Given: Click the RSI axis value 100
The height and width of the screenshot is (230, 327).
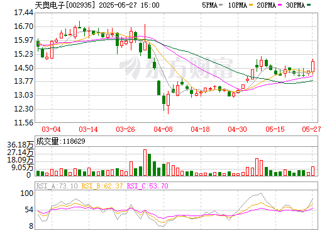Looking at the screenshot, I should [26, 193].
